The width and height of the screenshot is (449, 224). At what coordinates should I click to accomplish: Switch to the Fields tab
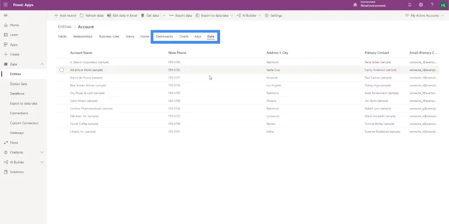[x=62, y=36]
